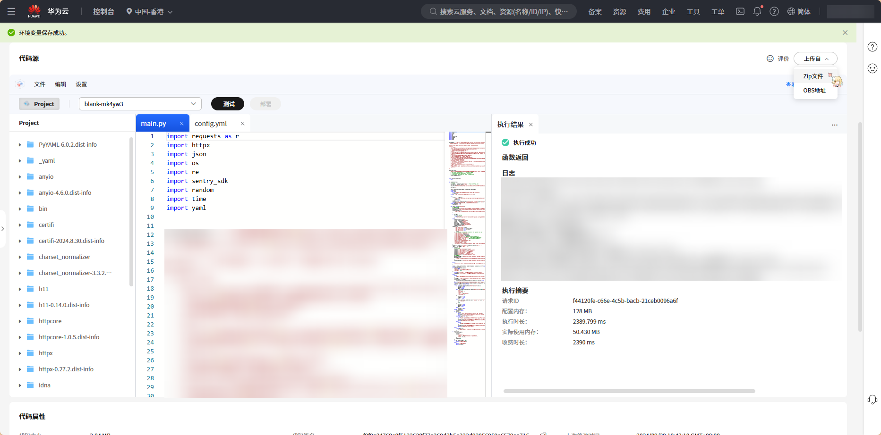The width and height of the screenshot is (881, 435).
Task: Open the CloudShell terminal icon
Action: pos(740,11)
